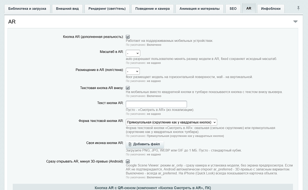Open the Масштаб в AR dropdown

(133, 53)
